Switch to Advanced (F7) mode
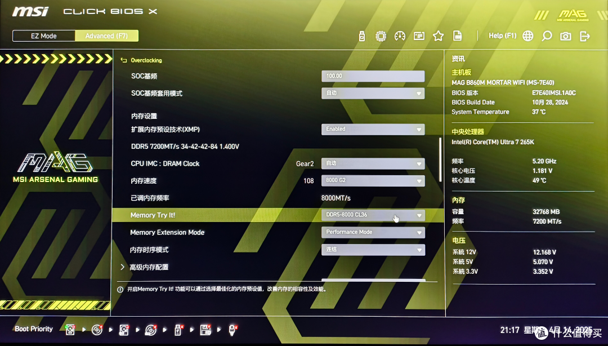The height and width of the screenshot is (346, 608). click(106, 36)
